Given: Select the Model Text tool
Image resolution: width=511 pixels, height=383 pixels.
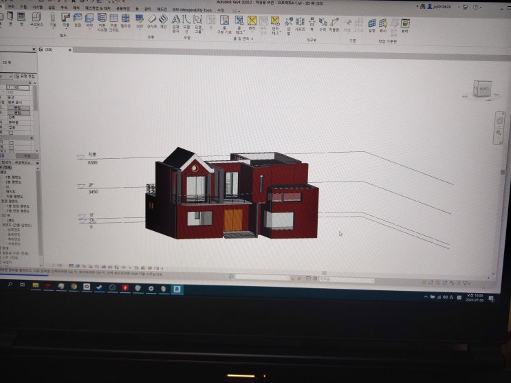Looking at the screenshot, I should (175, 23).
